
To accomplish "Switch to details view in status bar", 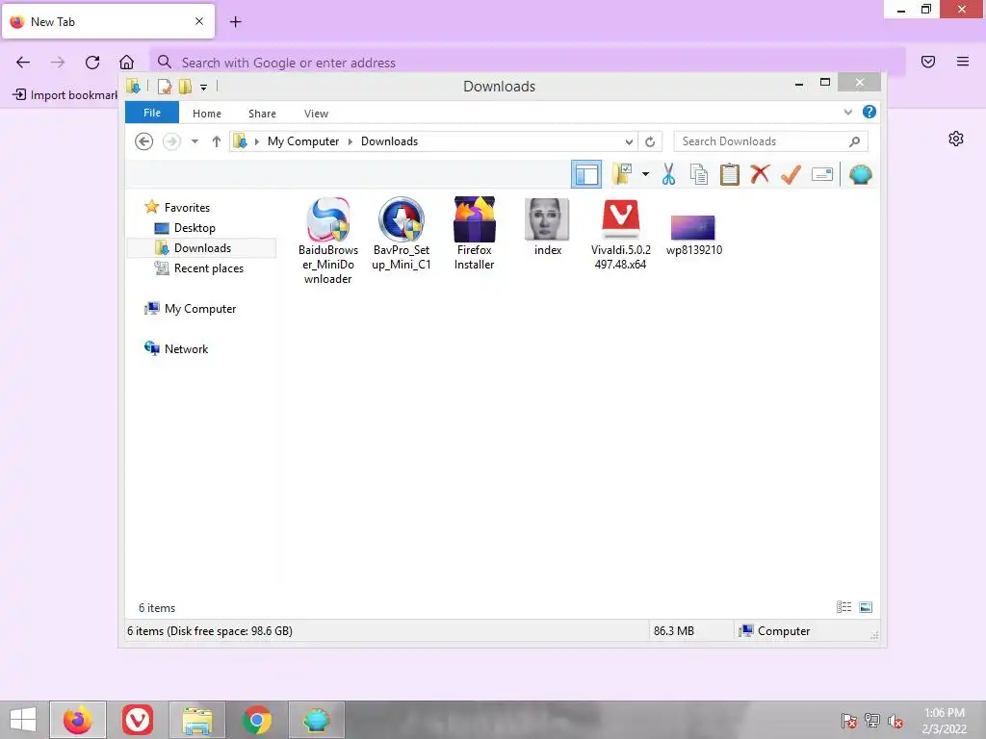I will (x=843, y=607).
